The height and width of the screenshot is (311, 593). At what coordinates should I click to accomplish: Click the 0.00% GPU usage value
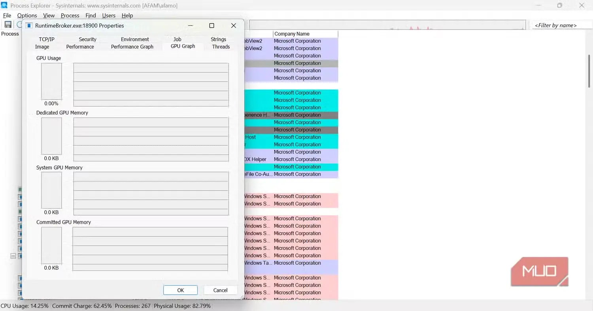click(x=51, y=103)
